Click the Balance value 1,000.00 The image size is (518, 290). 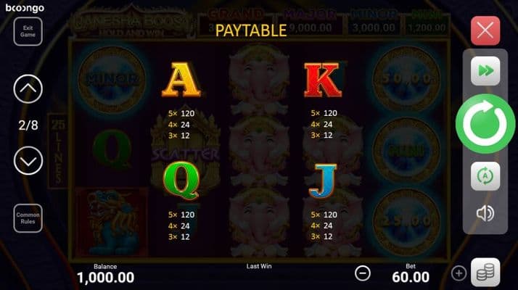coord(105,278)
